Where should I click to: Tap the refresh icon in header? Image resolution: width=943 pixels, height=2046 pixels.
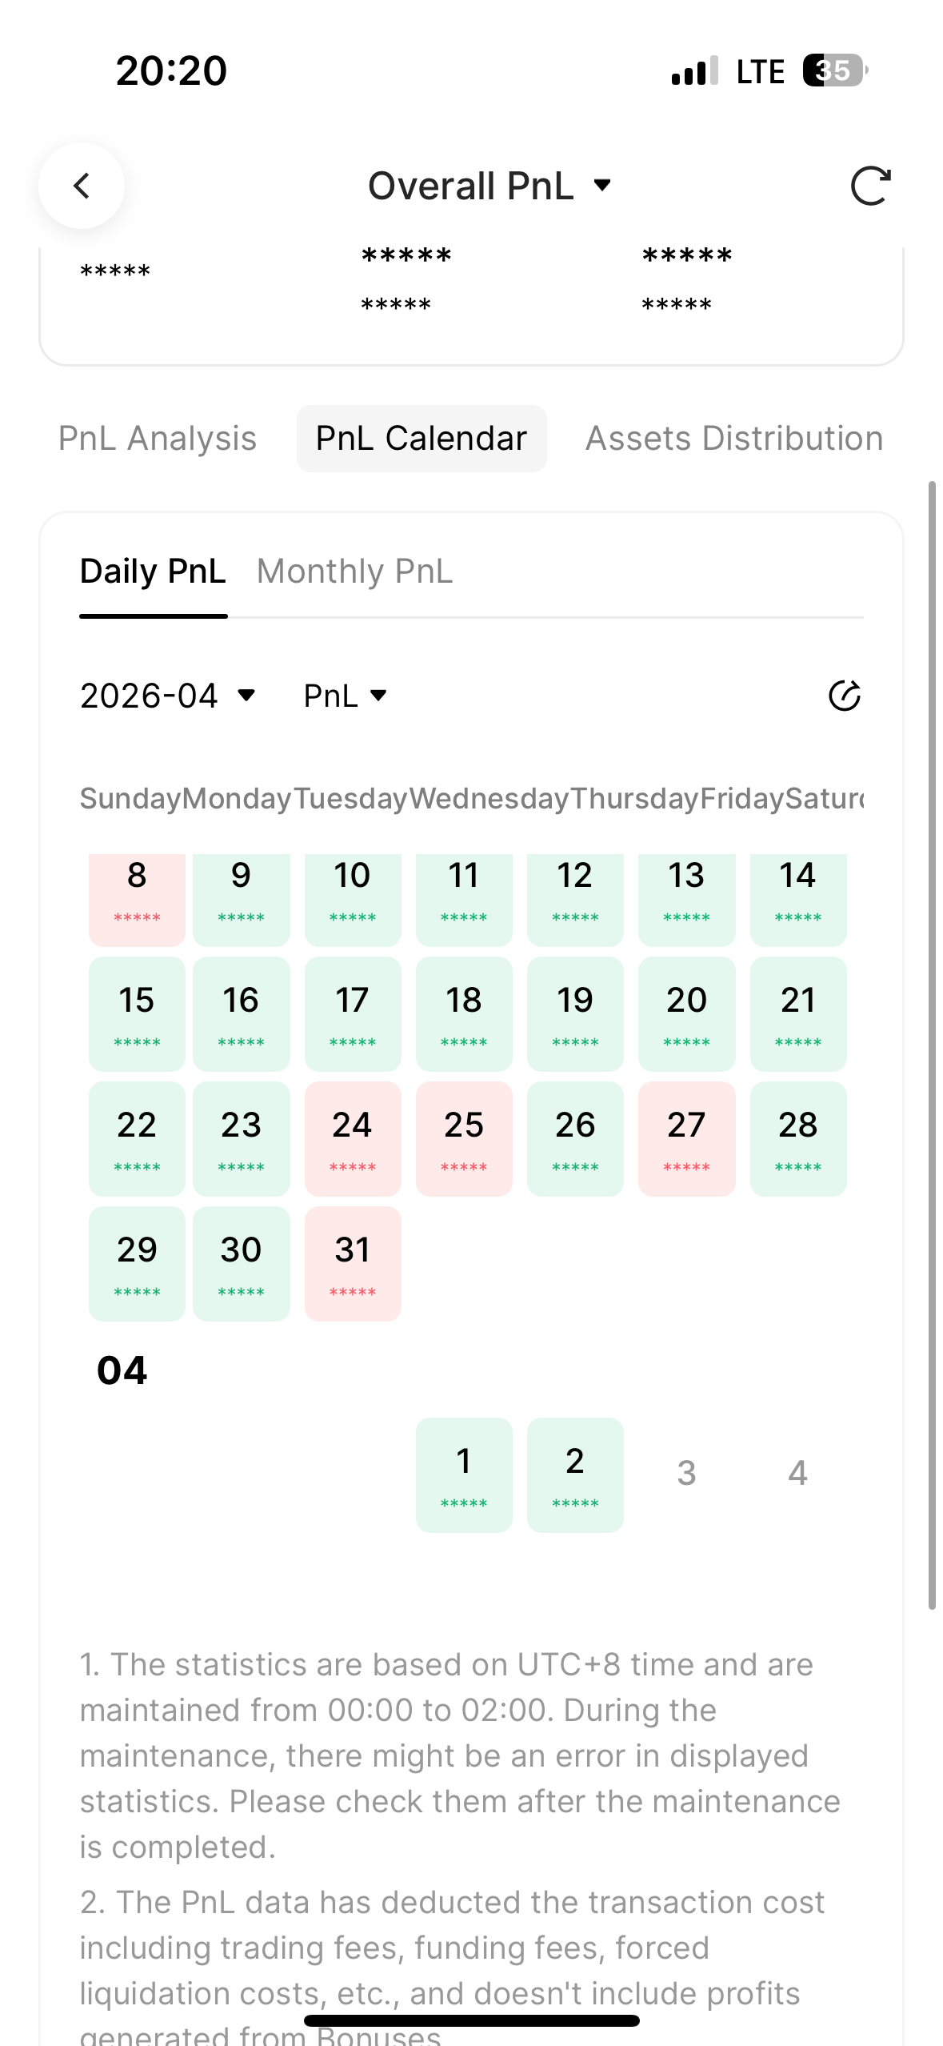[x=870, y=186]
